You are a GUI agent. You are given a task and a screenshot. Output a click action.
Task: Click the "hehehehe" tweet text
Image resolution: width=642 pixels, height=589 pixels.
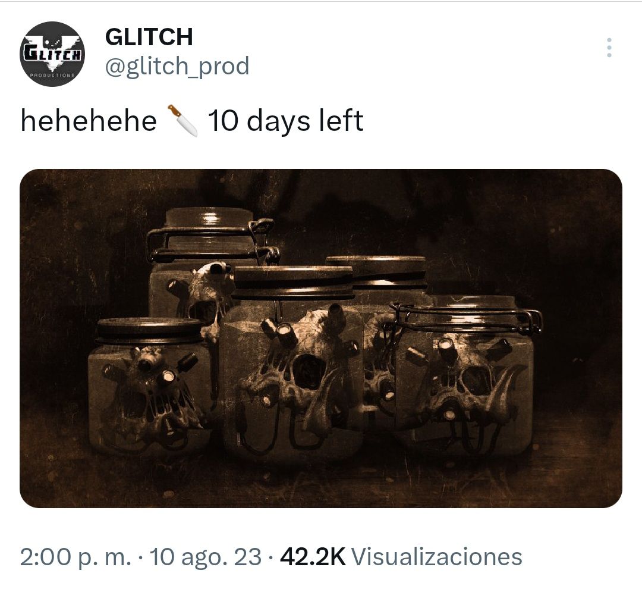click(89, 121)
